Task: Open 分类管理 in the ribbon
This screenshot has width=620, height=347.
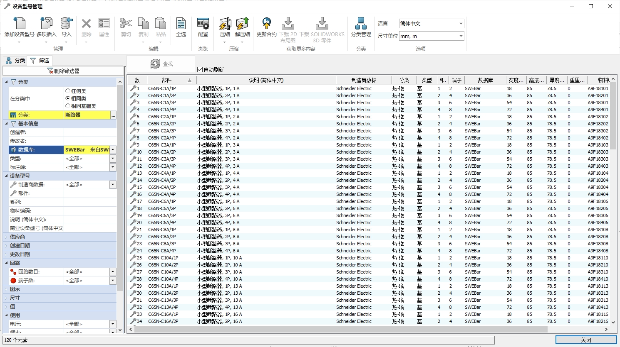Action: (x=361, y=24)
